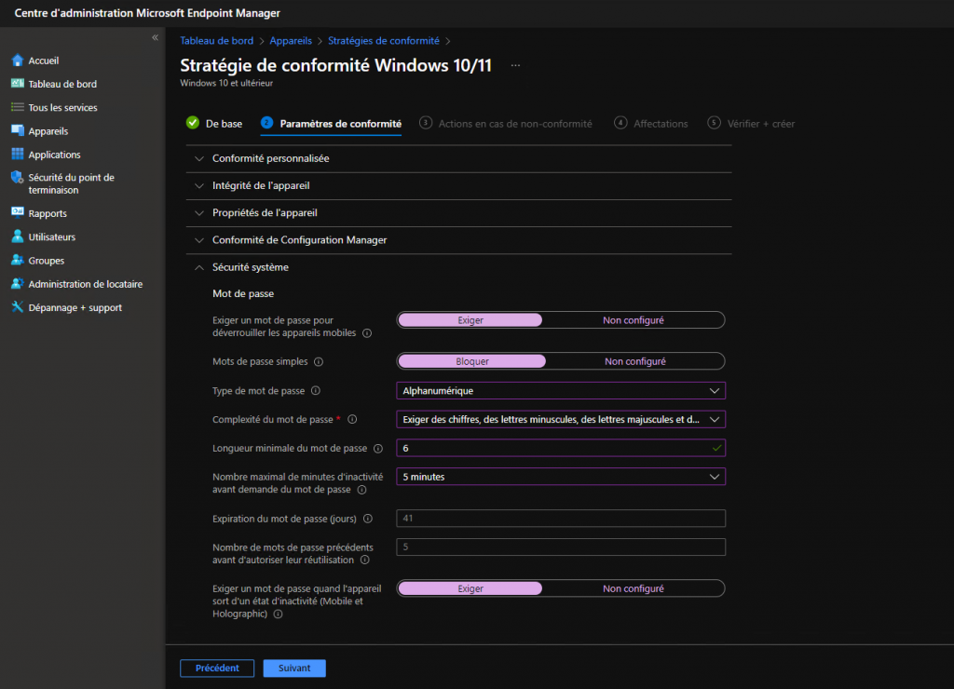The width and height of the screenshot is (954, 689).
Task: Expand Conformité de Configuration Manager section
Action: [x=458, y=240]
